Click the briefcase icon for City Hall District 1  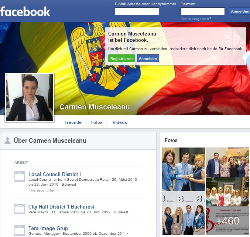pos(20,209)
